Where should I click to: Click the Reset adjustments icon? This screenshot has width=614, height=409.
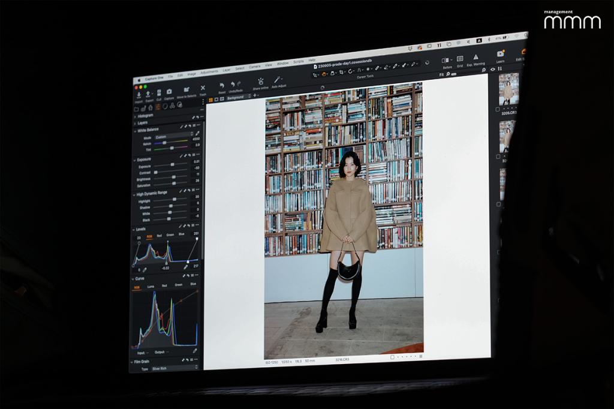click(222, 86)
